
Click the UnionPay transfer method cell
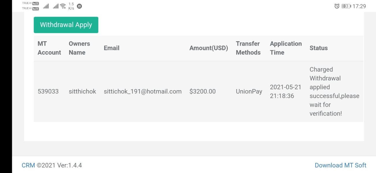click(x=249, y=92)
